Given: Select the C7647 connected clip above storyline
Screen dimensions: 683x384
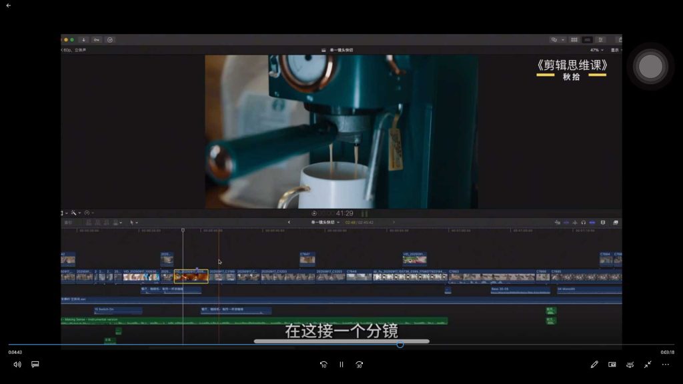Looking at the screenshot, I should (307, 259).
